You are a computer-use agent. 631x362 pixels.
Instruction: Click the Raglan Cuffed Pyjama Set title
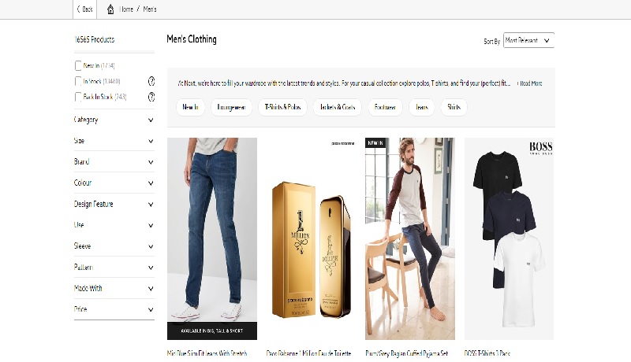click(407, 353)
